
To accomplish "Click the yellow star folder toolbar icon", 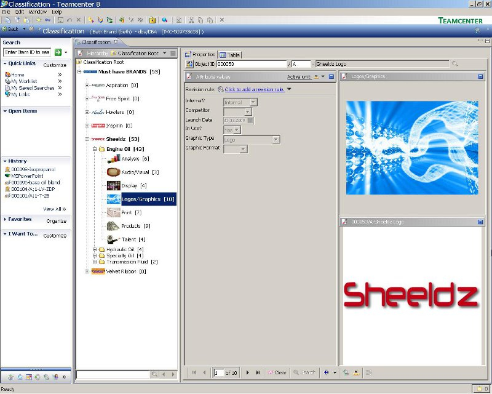I will click(x=153, y=20).
